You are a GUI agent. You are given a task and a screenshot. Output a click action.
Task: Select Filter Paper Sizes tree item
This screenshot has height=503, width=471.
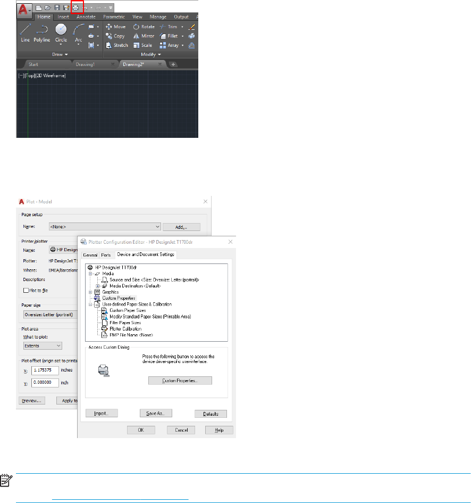125,323
